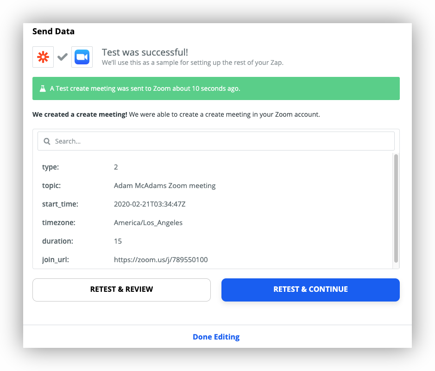Select the join_url value link text
Image resolution: width=435 pixels, height=371 pixels.
coord(161,260)
